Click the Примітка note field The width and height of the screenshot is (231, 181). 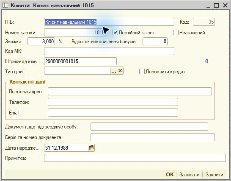point(135,158)
